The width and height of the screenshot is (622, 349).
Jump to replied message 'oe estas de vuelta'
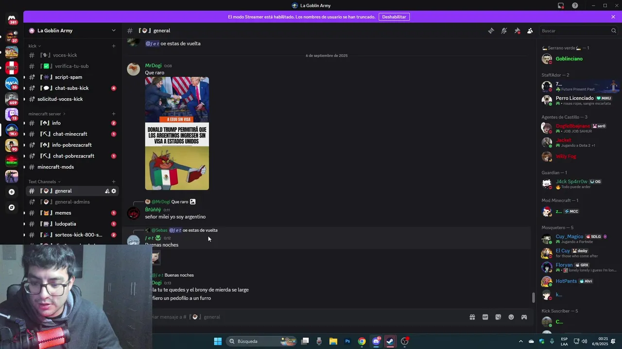[x=200, y=230]
